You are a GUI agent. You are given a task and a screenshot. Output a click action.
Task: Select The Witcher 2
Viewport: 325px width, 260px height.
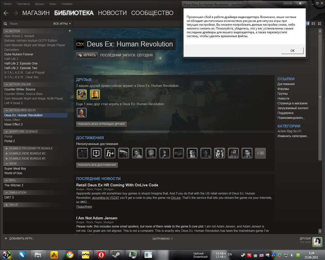14,185
